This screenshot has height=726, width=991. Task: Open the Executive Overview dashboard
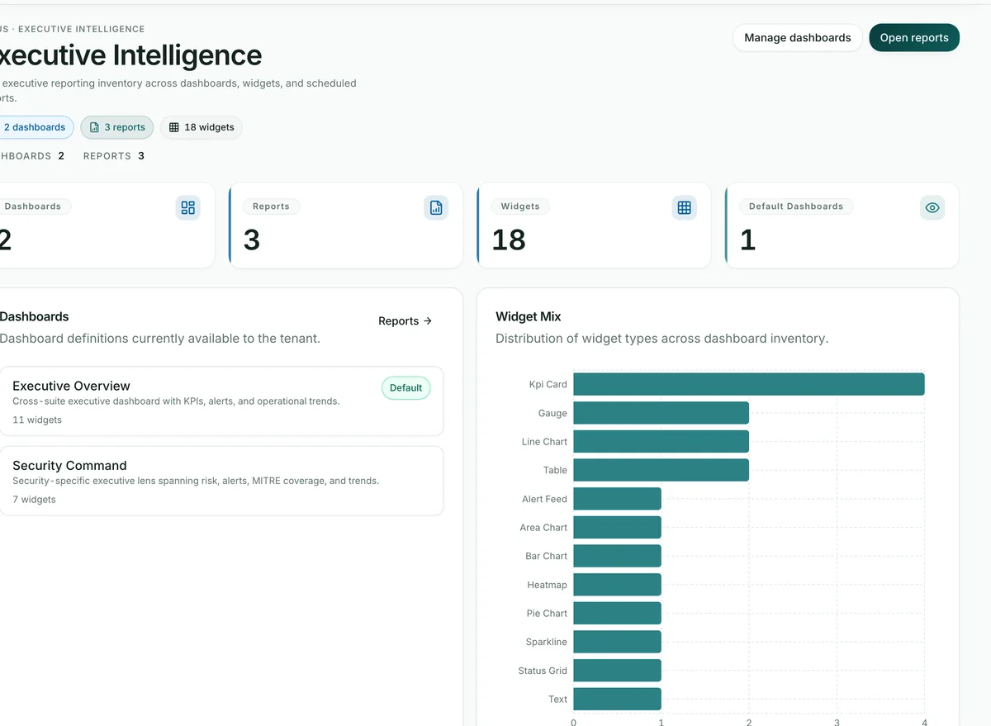point(221,401)
